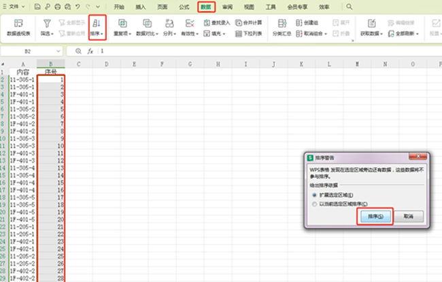
Task: Select 扩展选定区域 radio option
Action: coord(313,194)
